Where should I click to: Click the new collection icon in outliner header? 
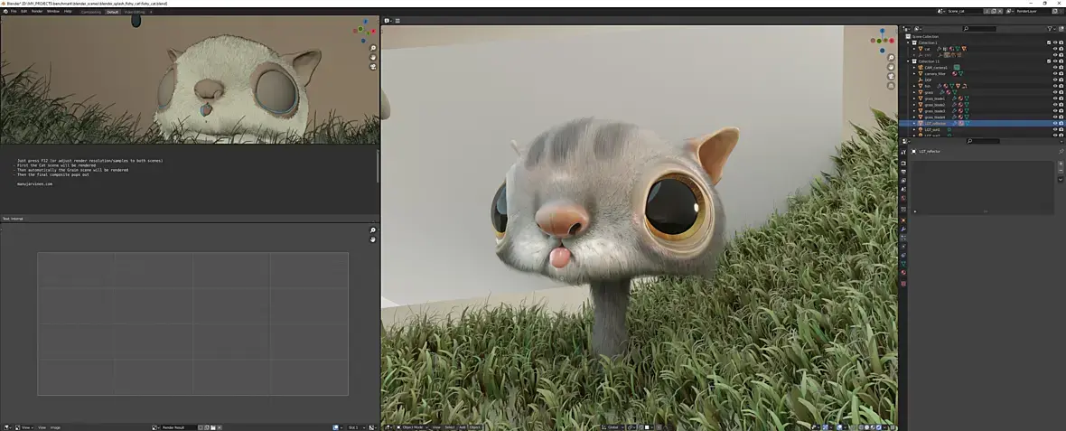click(x=1061, y=29)
